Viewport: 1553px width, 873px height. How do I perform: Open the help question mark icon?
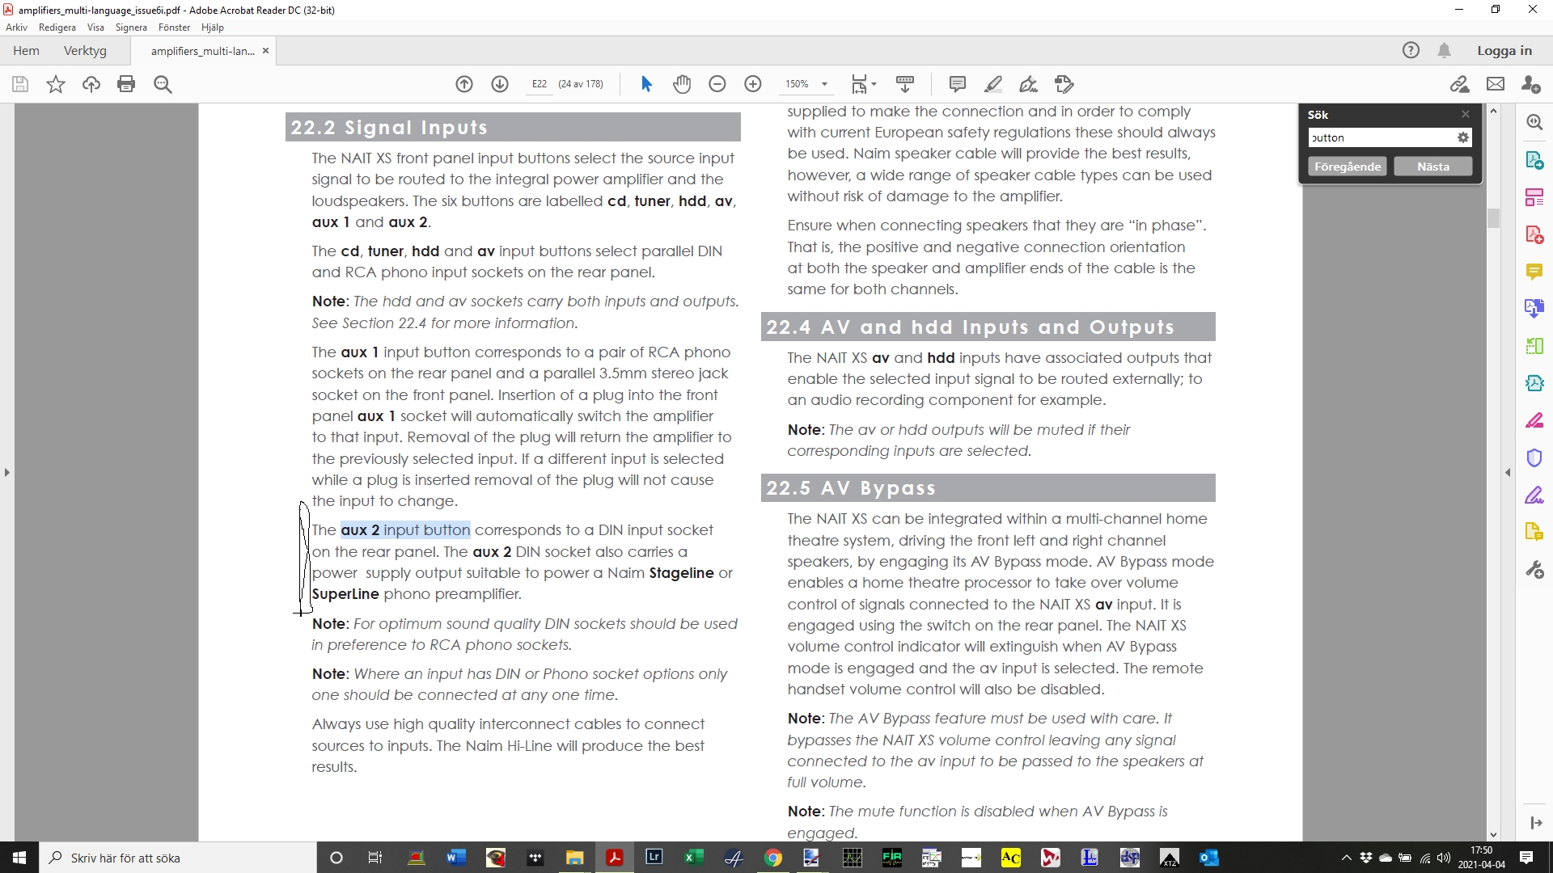pyautogui.click(x=1411, y=50)
